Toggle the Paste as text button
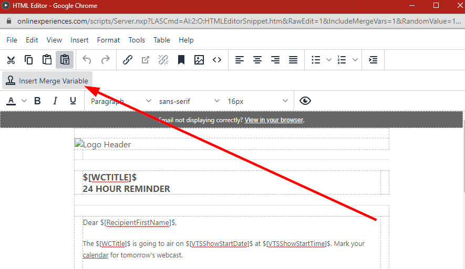 pos(65,60)
